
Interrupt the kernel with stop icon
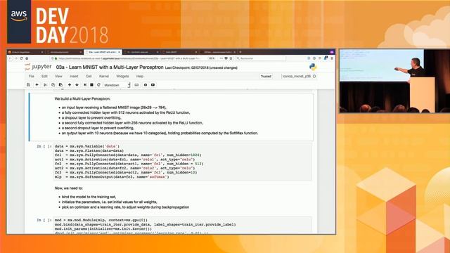click(92, 85)
